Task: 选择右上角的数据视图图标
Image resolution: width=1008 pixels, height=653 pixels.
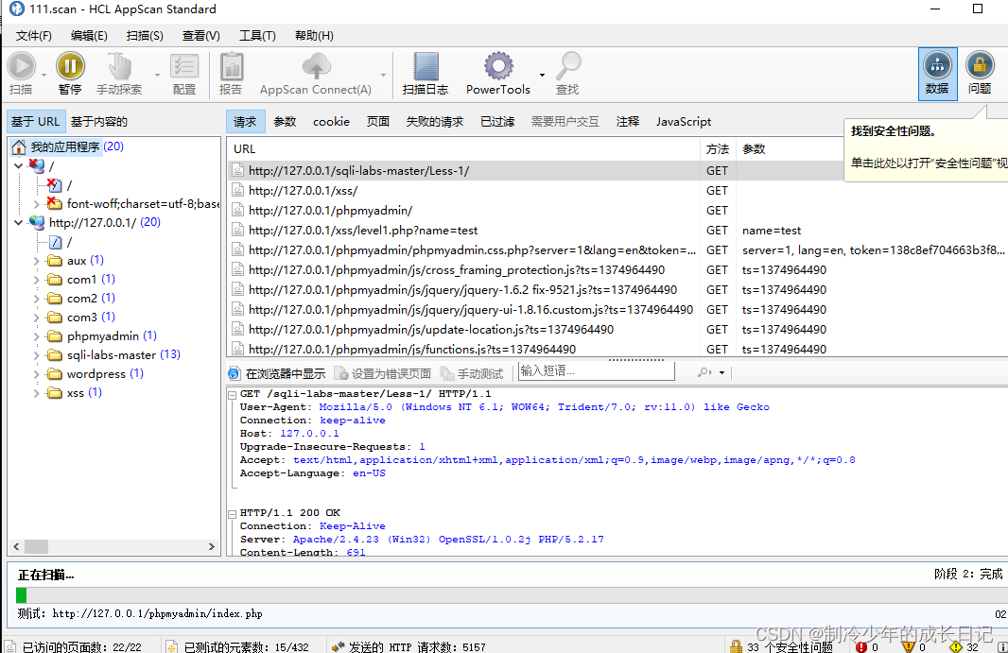Action: click(937, 66)
